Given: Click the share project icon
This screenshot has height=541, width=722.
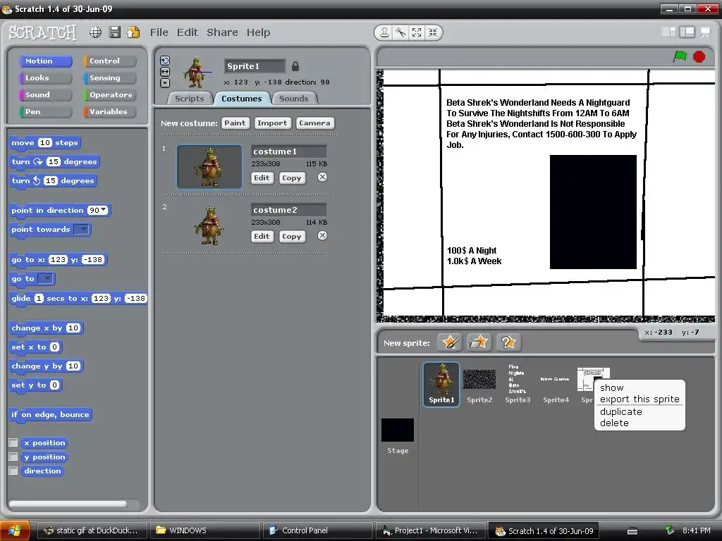Looking at the screenshot, I should click(x=133, y=32).
